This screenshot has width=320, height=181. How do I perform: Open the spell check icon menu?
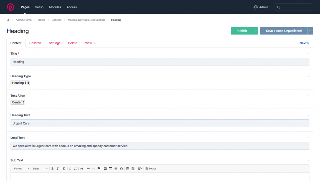[x=140, y=169]
